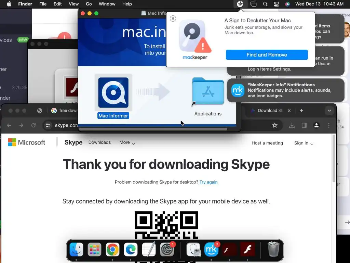Viewport: 350px width, 263px height.
Task: Open Chrome three-dot menu
Action: [x=328, y=125]
